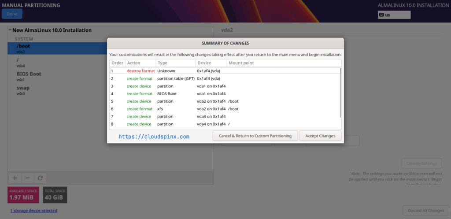Image resolution: width=451 pixels, height=219 pixels.
Task: Click the plus icon to add mount point
Action: (15, 178)
